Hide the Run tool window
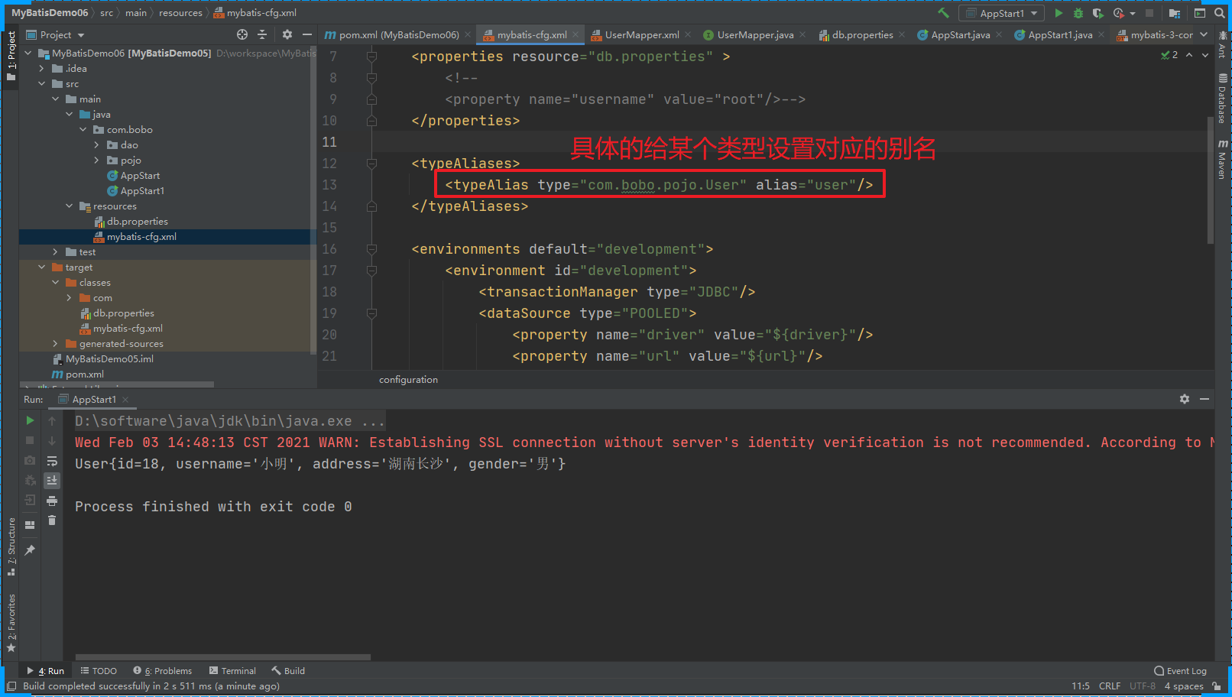Viewport: 1232px width, 697px height. coord(1204,399)
